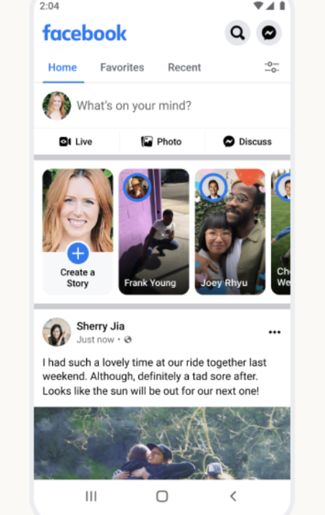This screenshot has width=325, height=515.
Task: Tap the Live video camera icon
Action: click(x=65, y=141)
